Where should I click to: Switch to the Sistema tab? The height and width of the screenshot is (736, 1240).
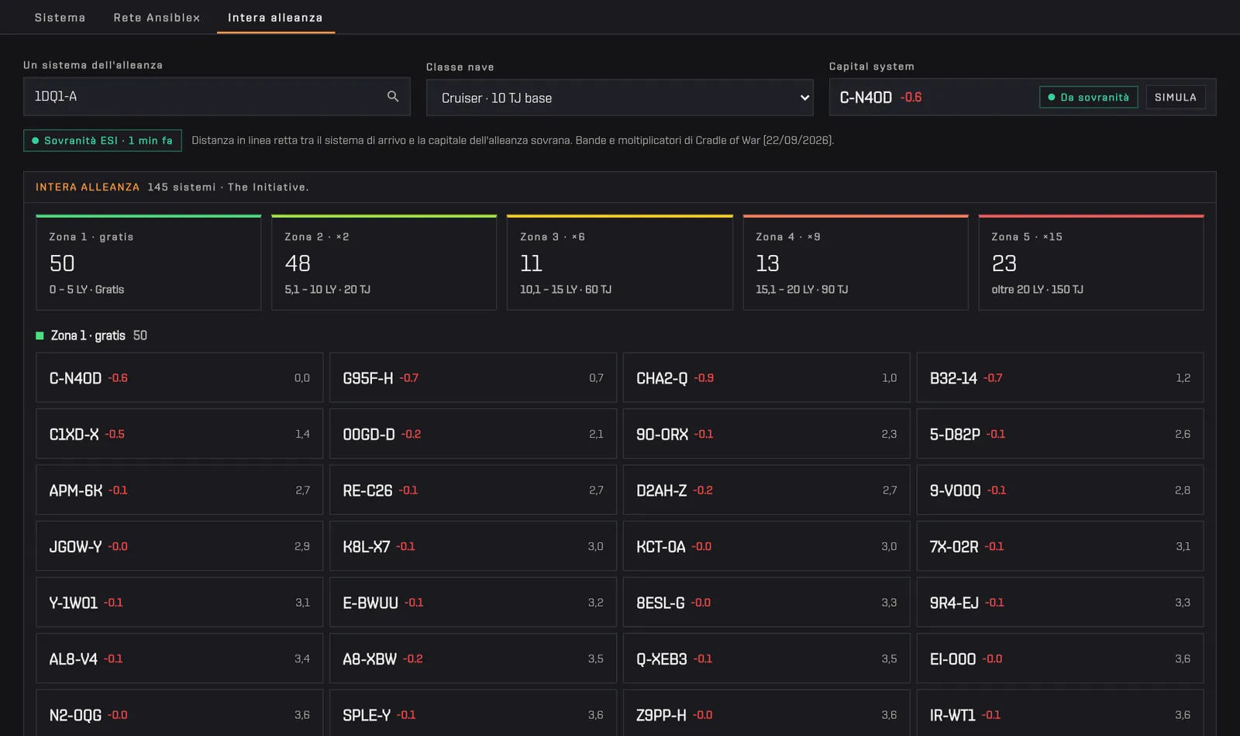pos(60,17)
